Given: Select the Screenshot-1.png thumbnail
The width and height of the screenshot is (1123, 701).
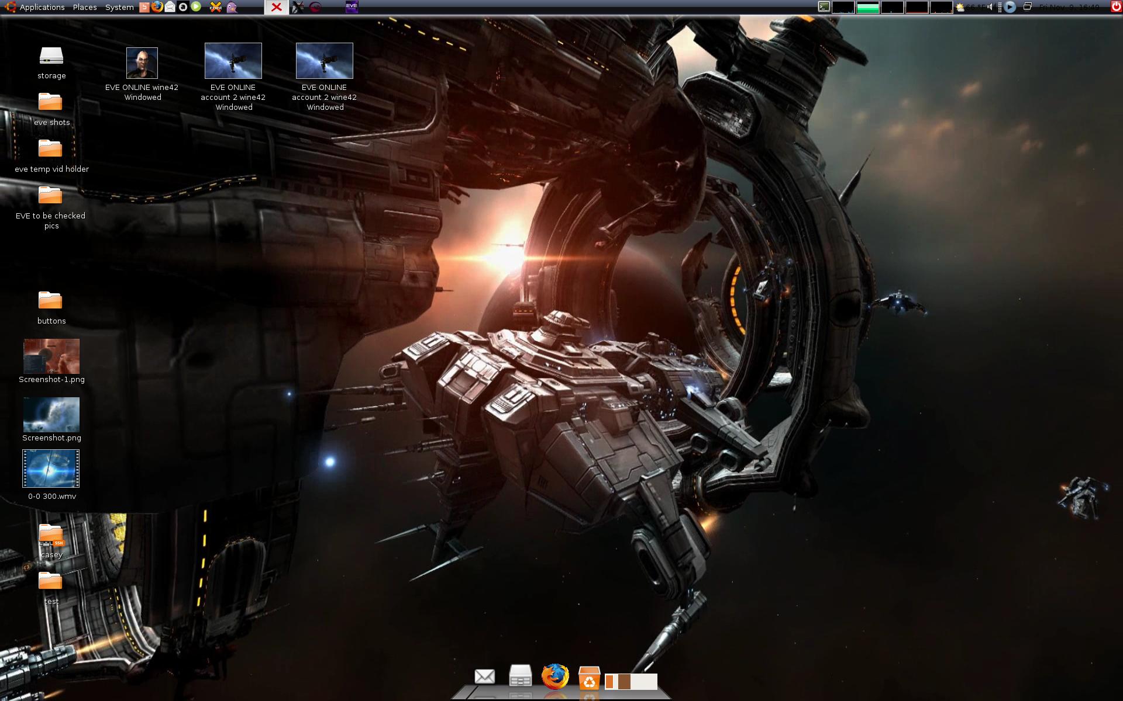Looking at the screenshot, I should coord(51,356).
